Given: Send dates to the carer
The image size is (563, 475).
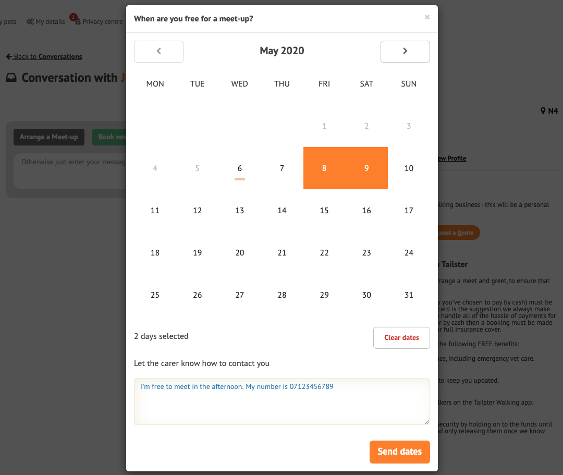Looking at the screenshot, I should [x=400, y=452].
